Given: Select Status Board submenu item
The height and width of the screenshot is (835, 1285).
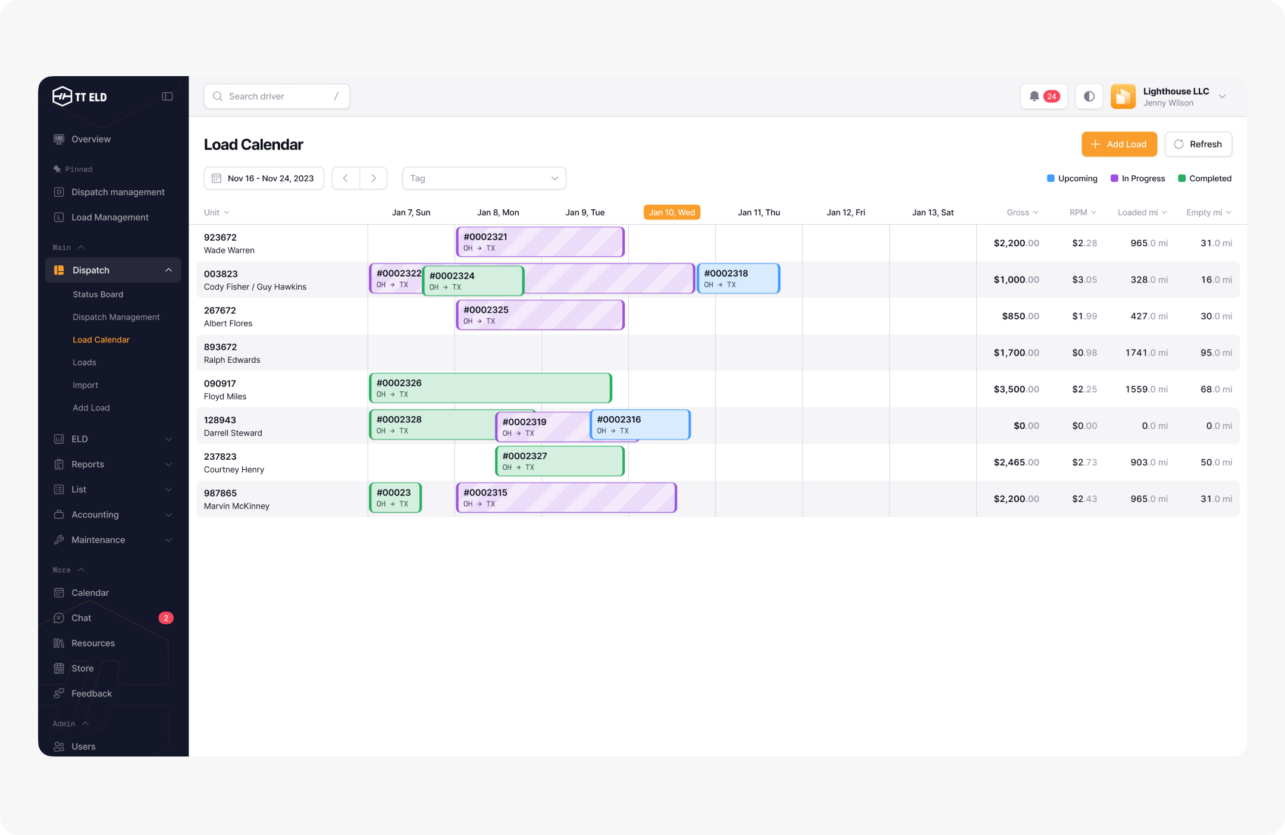Looking at the screenshot, I should coord(98,294).
